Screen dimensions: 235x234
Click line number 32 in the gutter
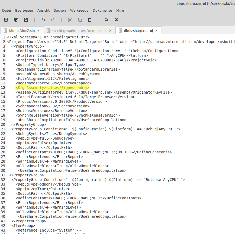click(x=3, y=180)
